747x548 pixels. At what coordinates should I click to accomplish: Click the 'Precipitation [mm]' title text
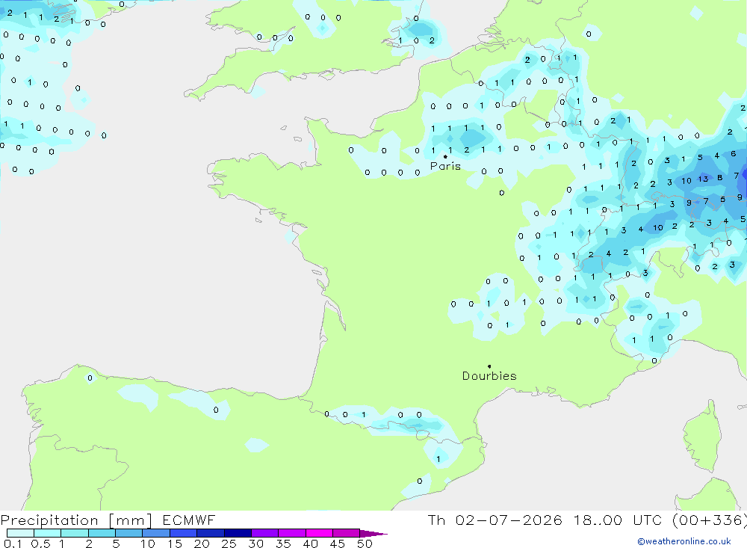76,520
